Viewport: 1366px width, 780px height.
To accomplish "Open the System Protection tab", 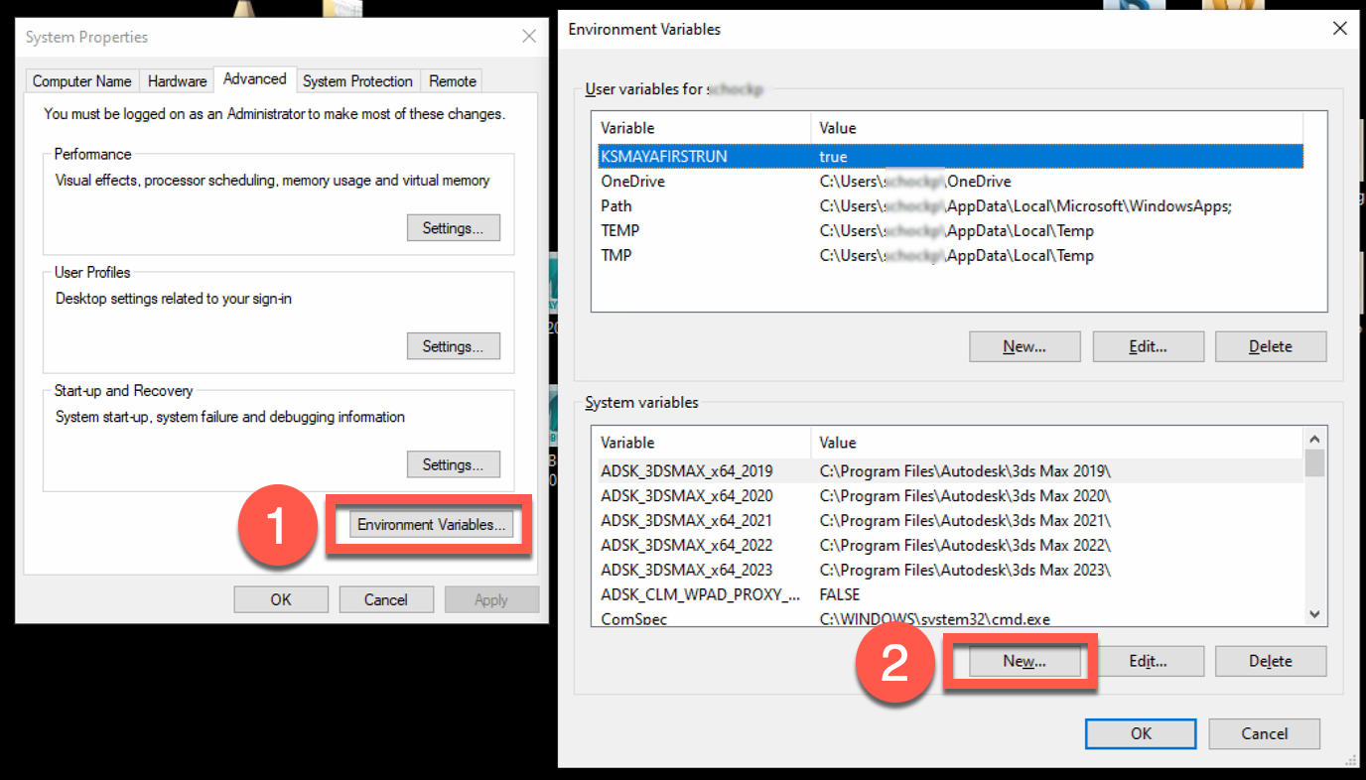I will (x=357, y=80).
